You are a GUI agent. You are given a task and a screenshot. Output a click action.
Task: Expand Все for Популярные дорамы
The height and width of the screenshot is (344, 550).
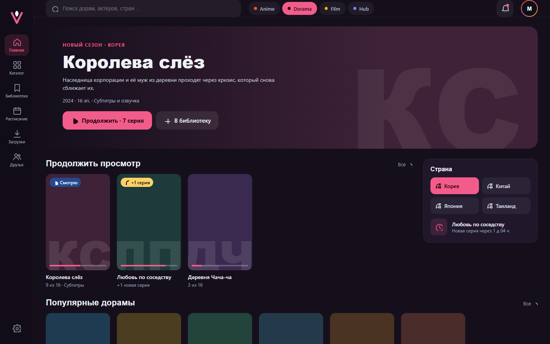click(x=531, y=304)
